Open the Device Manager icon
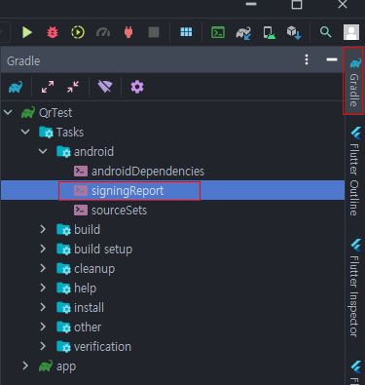Viewport: 365px width, 385px height. (x=269, y=33)
